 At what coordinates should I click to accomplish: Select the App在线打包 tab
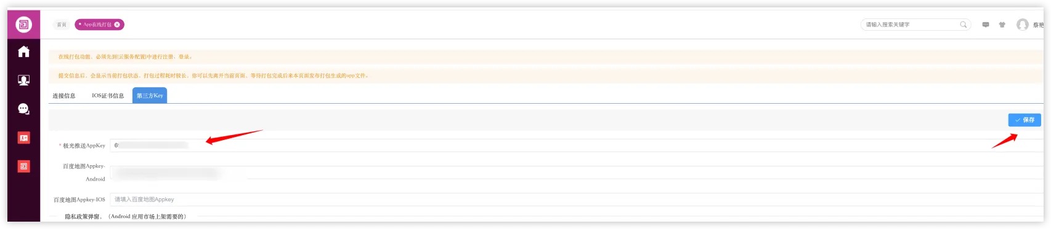97,25
